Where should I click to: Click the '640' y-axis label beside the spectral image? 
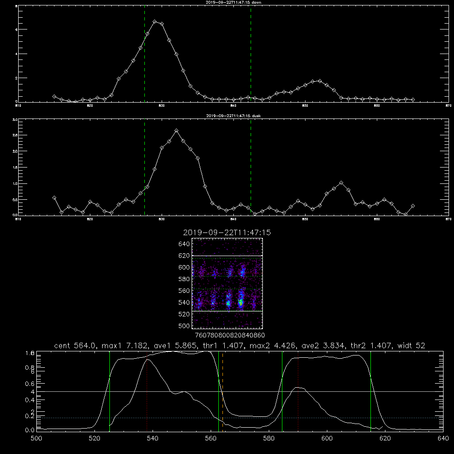[184, 244]
